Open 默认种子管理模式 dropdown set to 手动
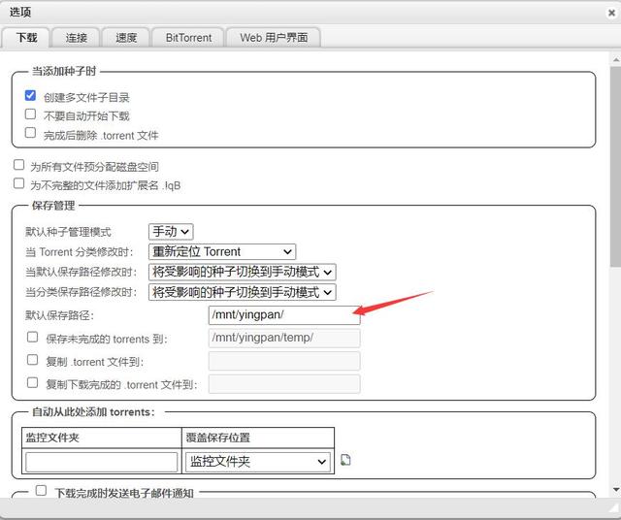Screen dimensions: 621x520 click(171, 232)
